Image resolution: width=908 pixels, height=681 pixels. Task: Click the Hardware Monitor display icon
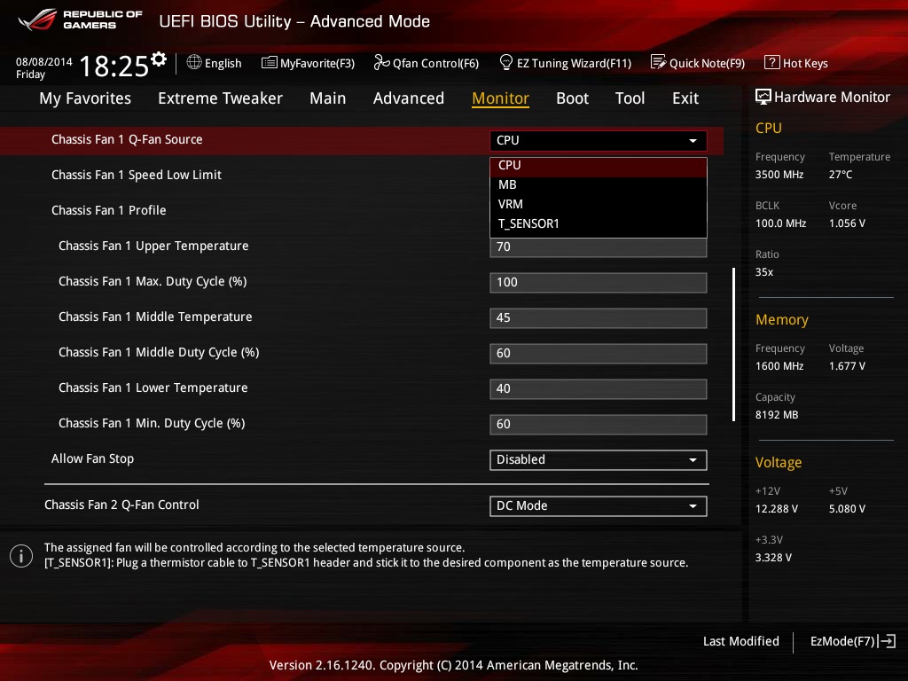(763, 97)
